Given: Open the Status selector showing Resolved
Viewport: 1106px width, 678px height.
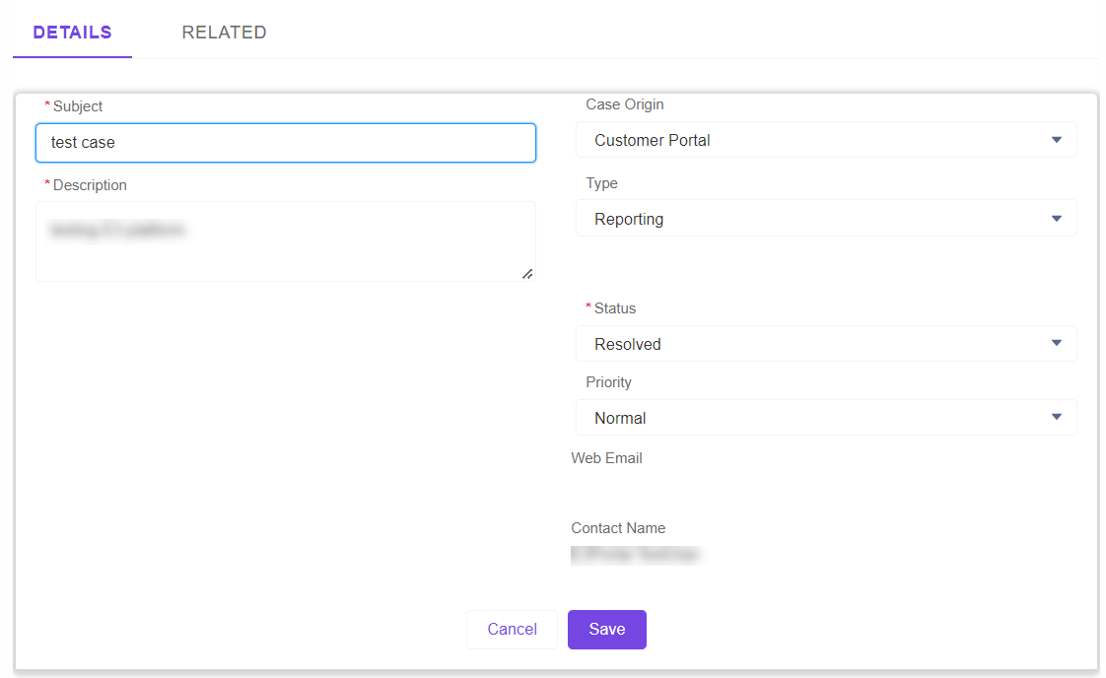Looking at the screenshot, I should [x=826, y=343].
